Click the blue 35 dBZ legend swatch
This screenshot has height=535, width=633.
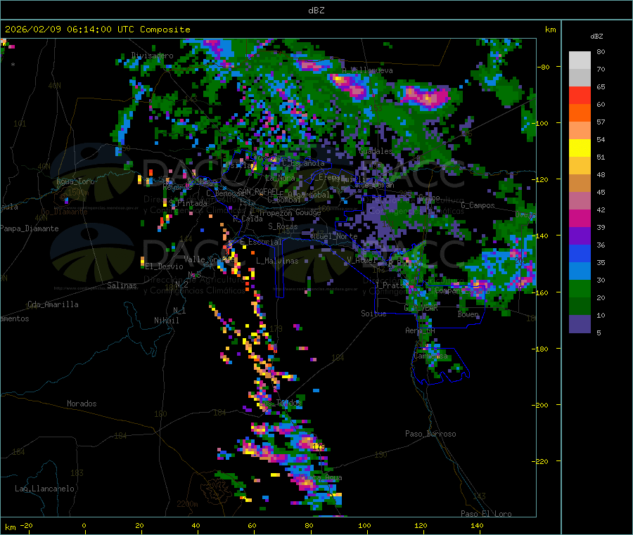tap(580, 253)
